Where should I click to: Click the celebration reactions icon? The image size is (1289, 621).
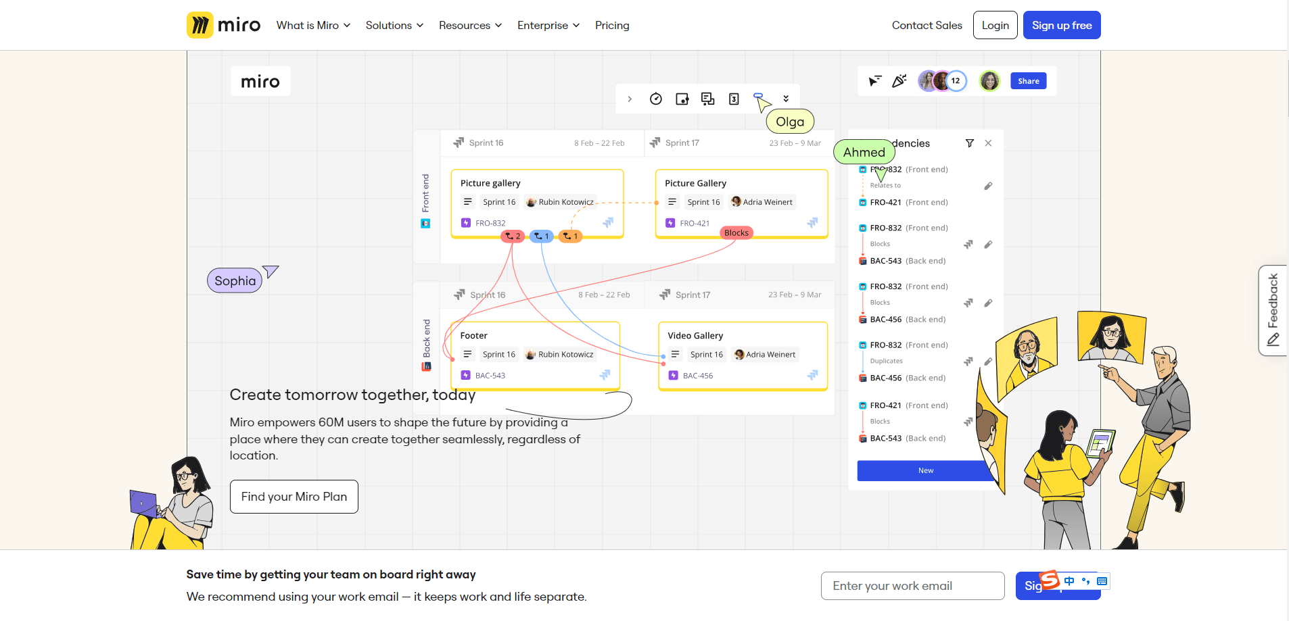point(899,81)
